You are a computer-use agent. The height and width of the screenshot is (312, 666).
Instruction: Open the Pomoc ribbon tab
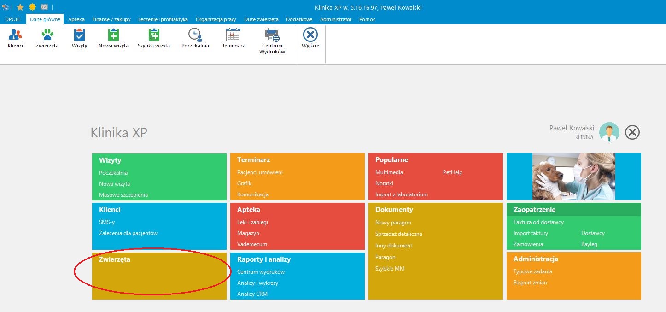368,19
